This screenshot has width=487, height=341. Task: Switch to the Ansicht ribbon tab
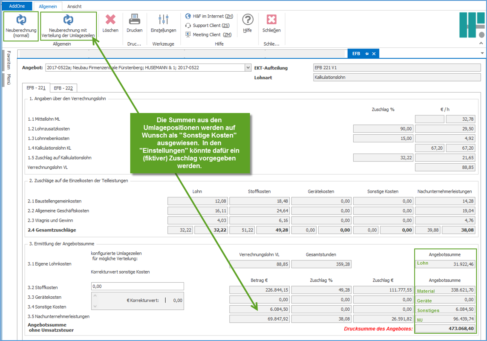pyautogui.click(x=74, y=6)
